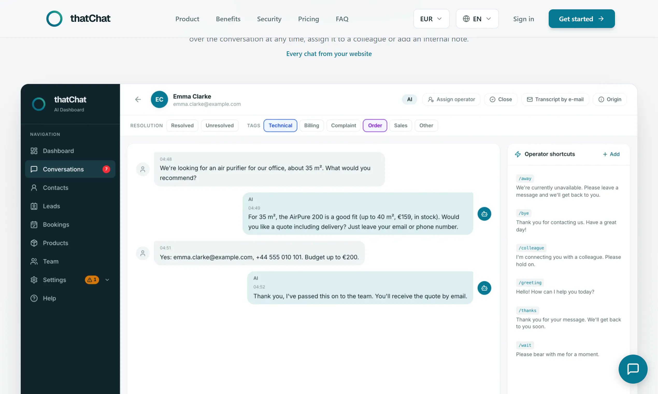Go back using the arrow beside Emma Clarke

(x=138, y=99)
